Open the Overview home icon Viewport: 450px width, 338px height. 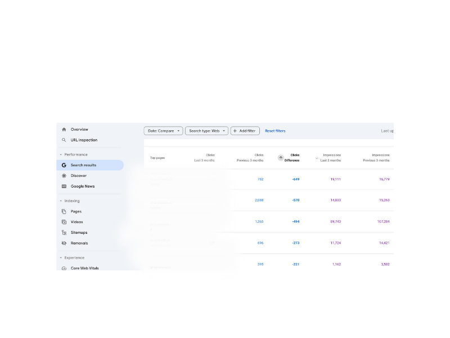64,130
